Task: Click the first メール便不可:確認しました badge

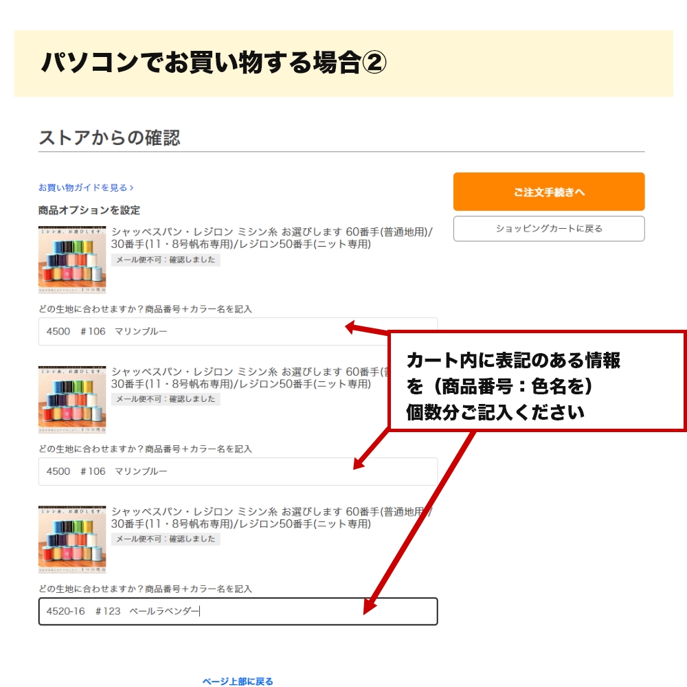Action: coord(166,260)
